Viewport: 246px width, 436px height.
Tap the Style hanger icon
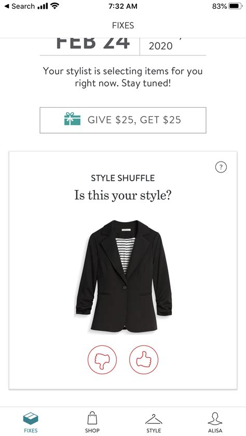154,419
